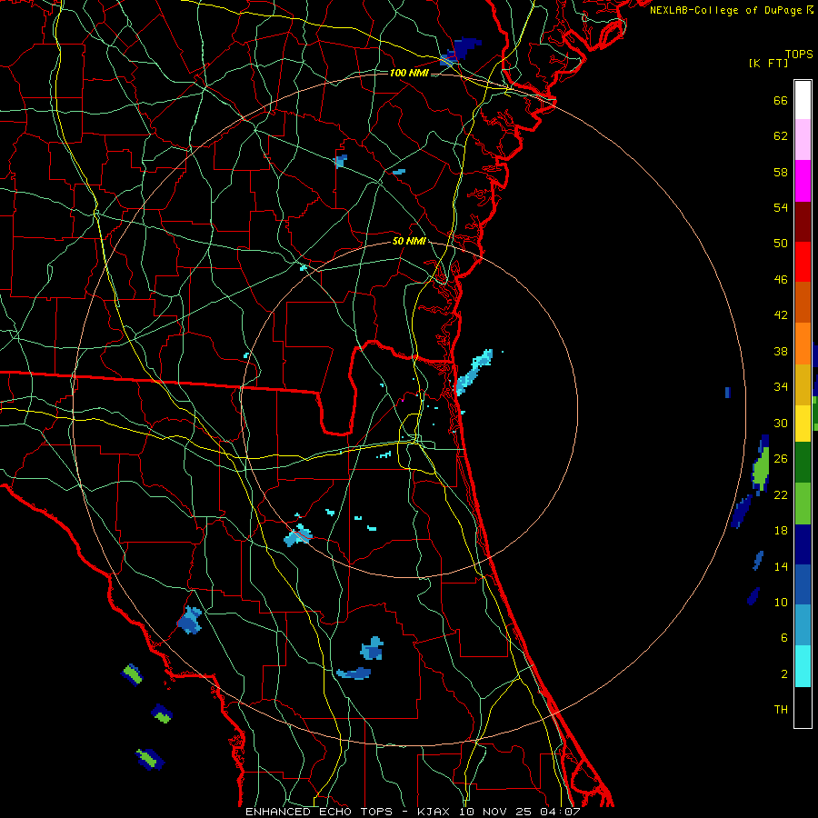Select the "26" scale label
Screen dimensions: 818x818
click(781, 459)
